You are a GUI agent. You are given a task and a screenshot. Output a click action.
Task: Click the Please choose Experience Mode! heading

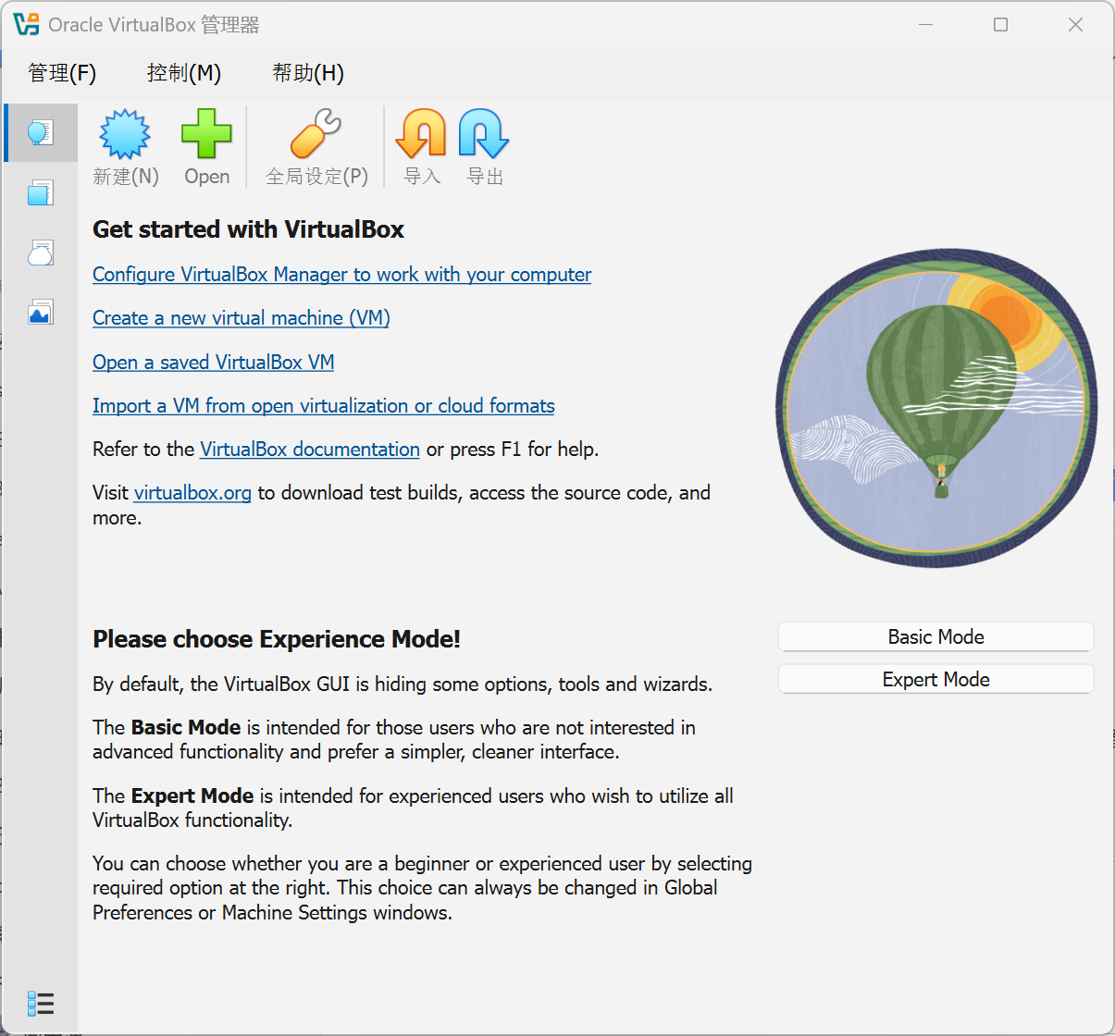(277, 639)
